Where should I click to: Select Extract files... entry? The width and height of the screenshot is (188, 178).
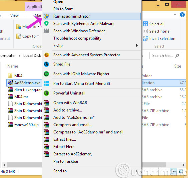pos(92,139)
